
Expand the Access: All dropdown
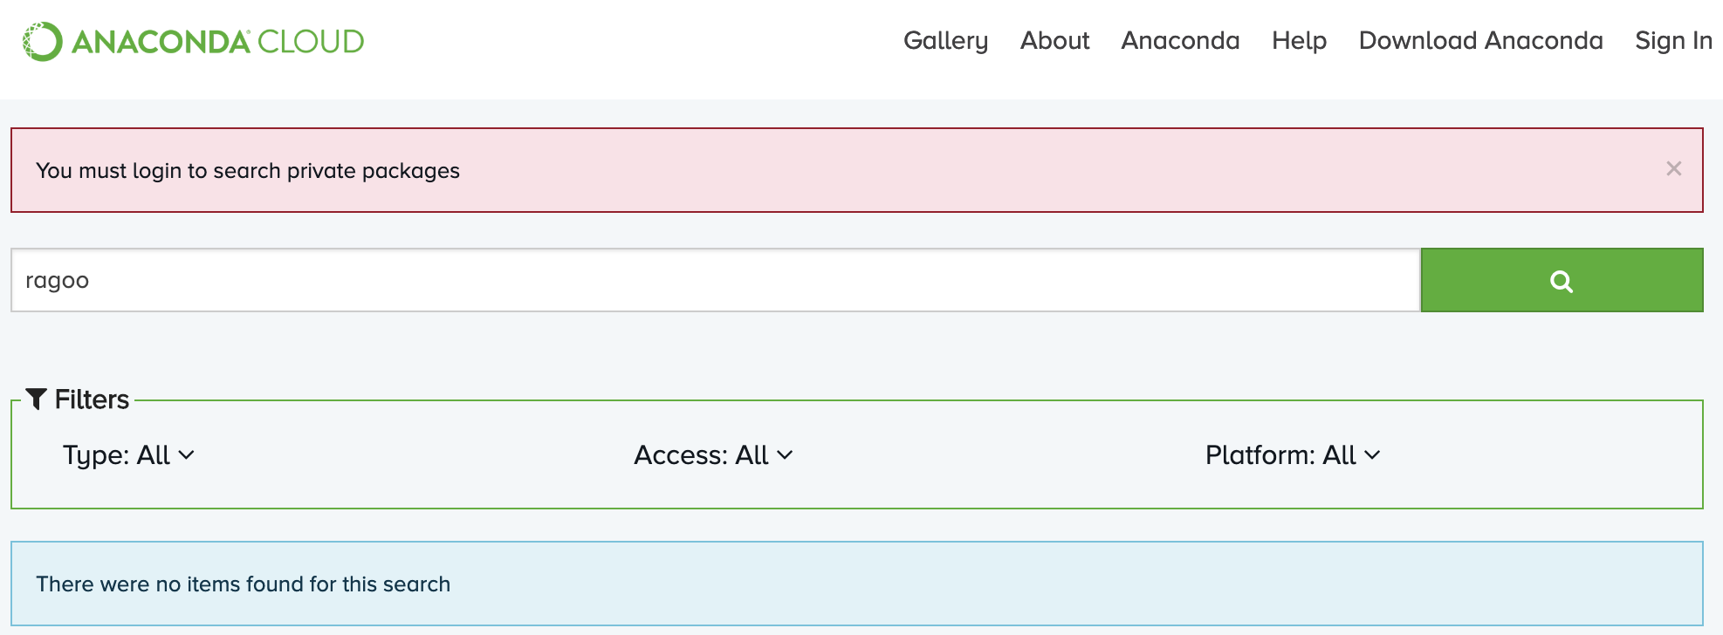pos(711,454)
